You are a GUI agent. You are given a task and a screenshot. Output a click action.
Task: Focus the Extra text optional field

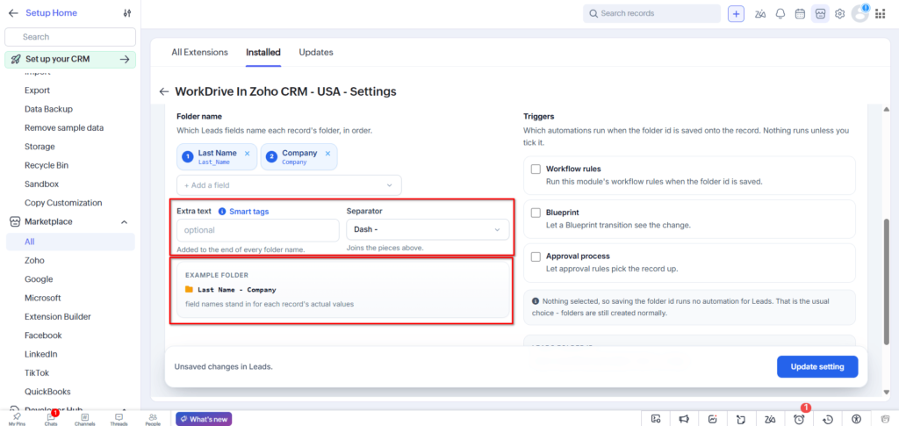[258, 230]
